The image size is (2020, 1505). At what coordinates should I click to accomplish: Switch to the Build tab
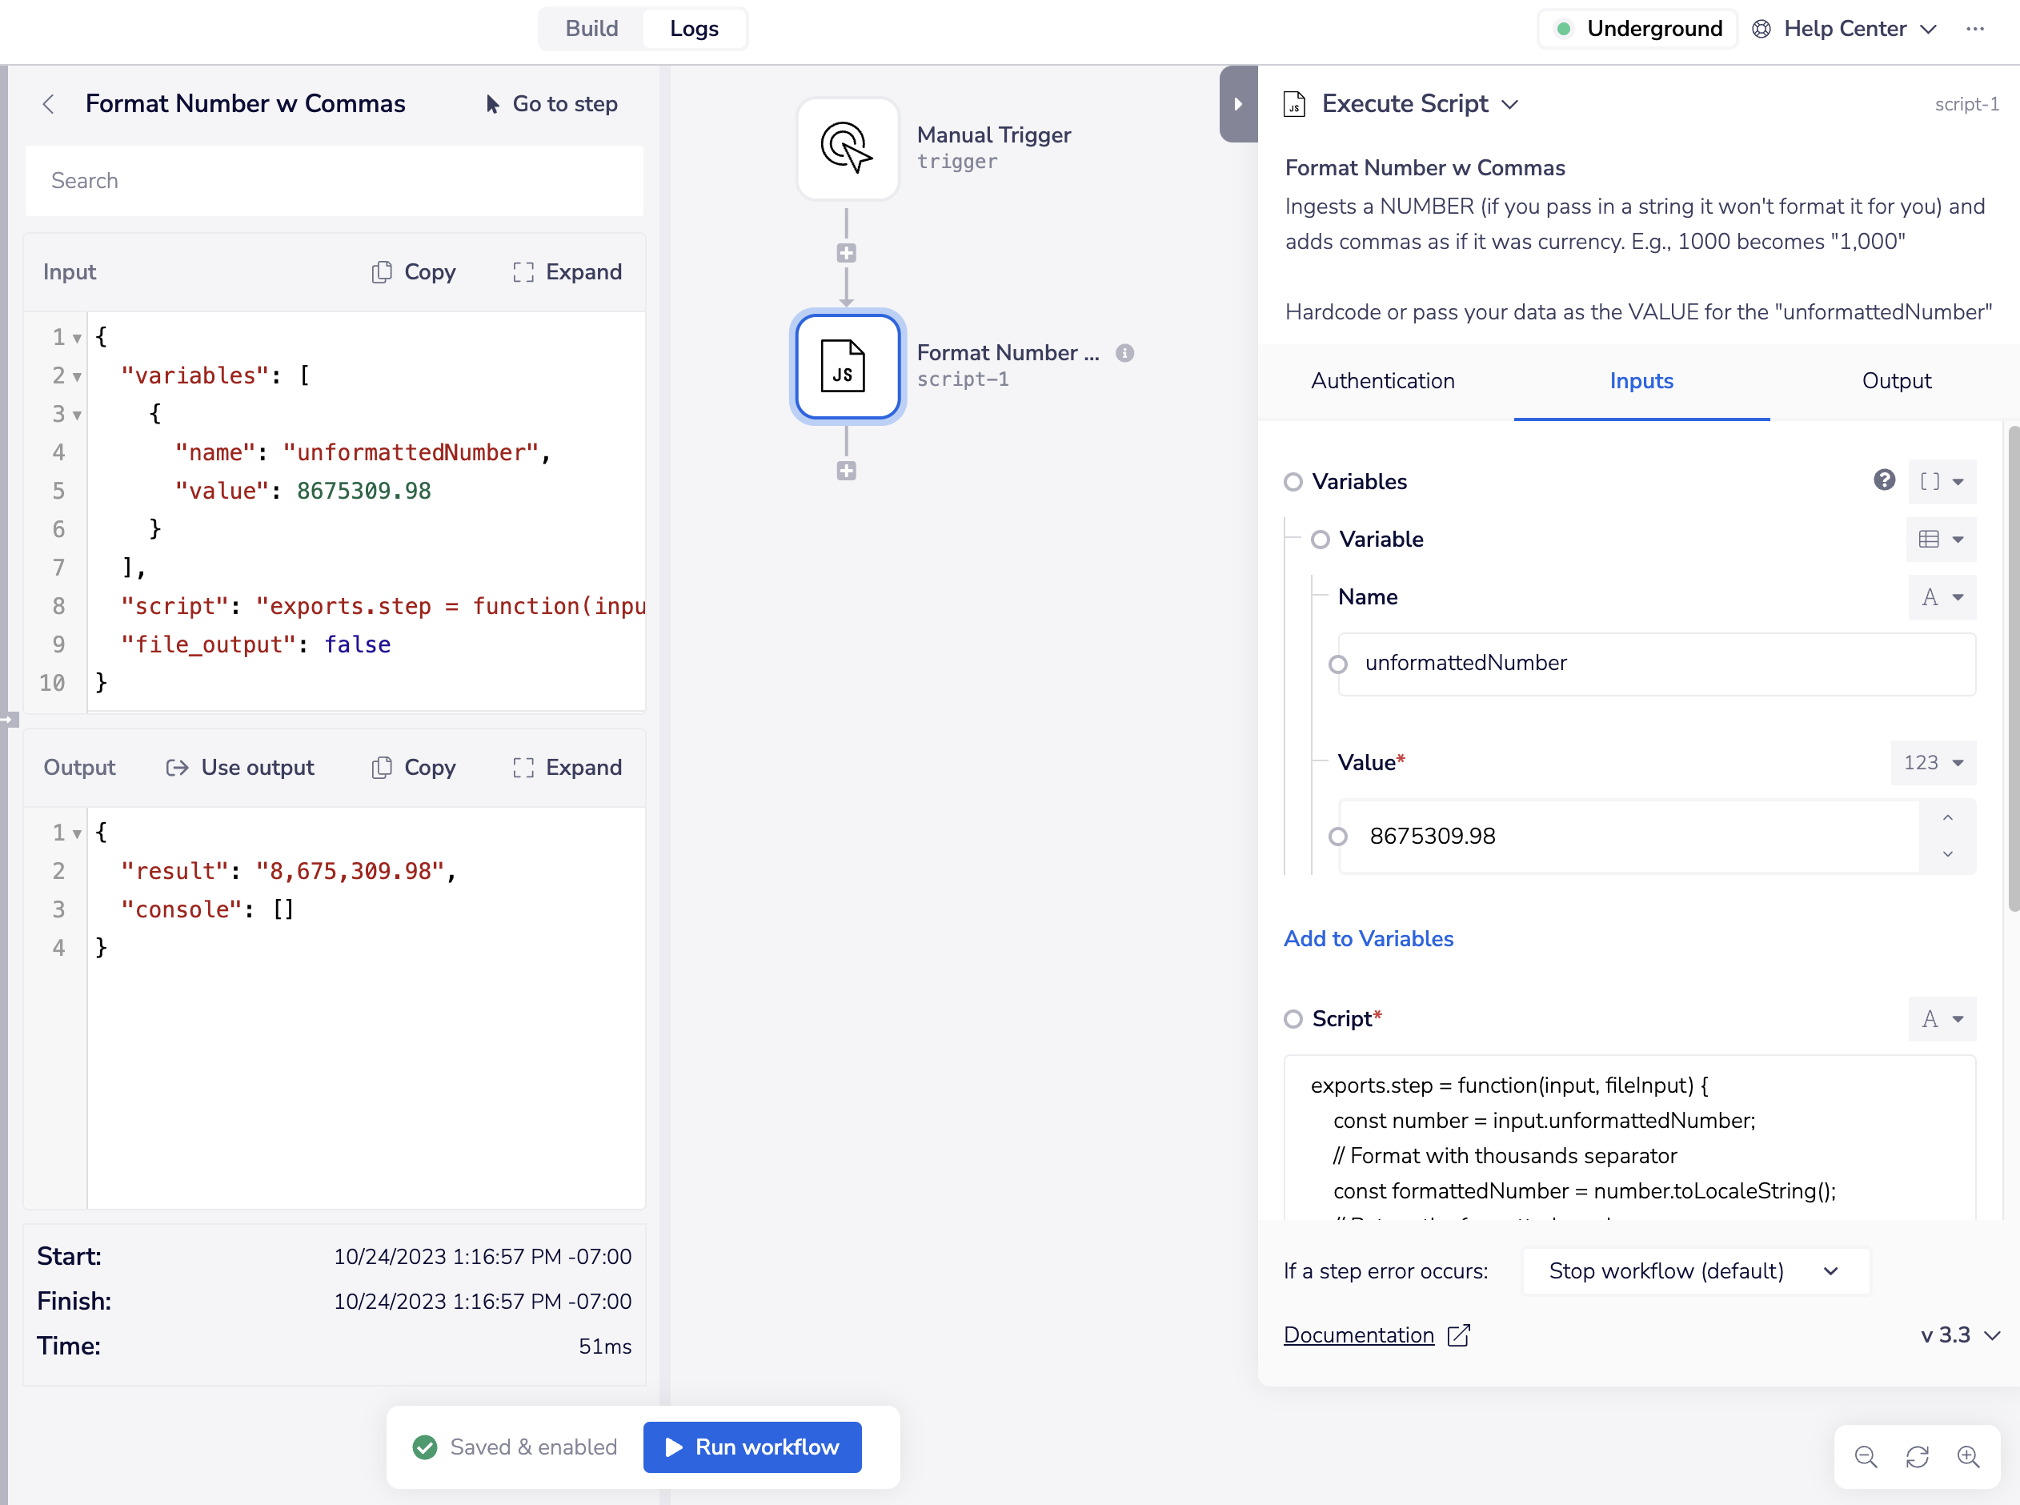click(x=591, y=28)
